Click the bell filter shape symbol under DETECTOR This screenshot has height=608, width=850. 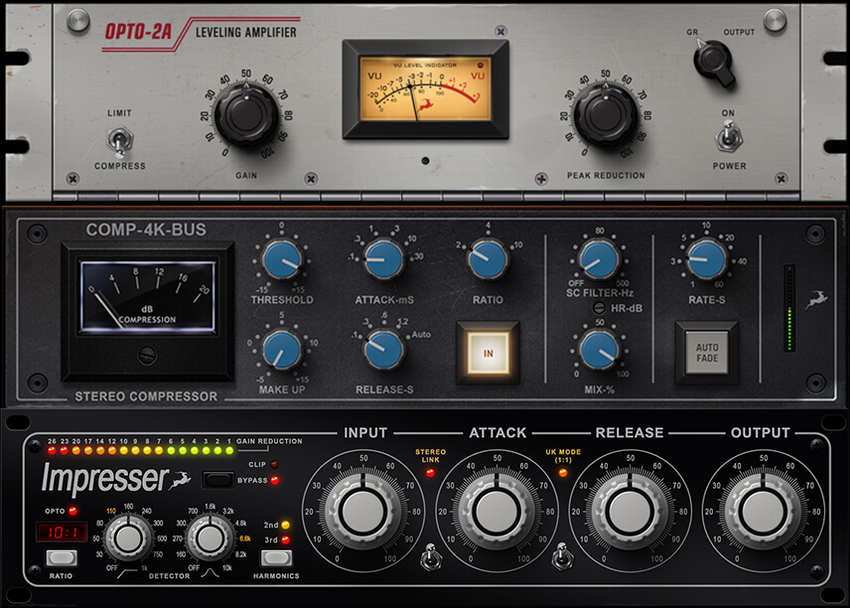pos(210,573)
